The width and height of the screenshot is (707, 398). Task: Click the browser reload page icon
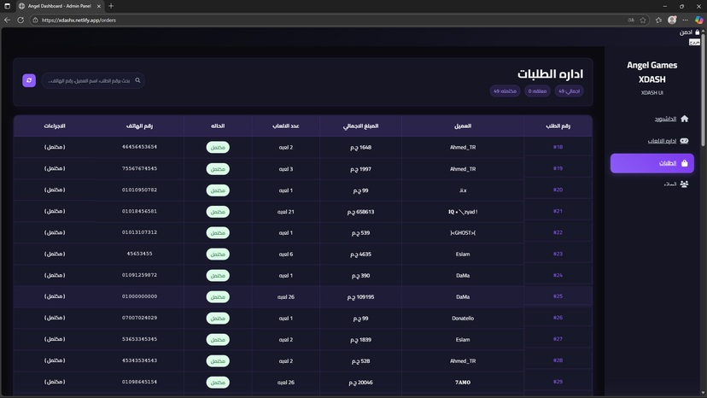(x=20, y=20)
